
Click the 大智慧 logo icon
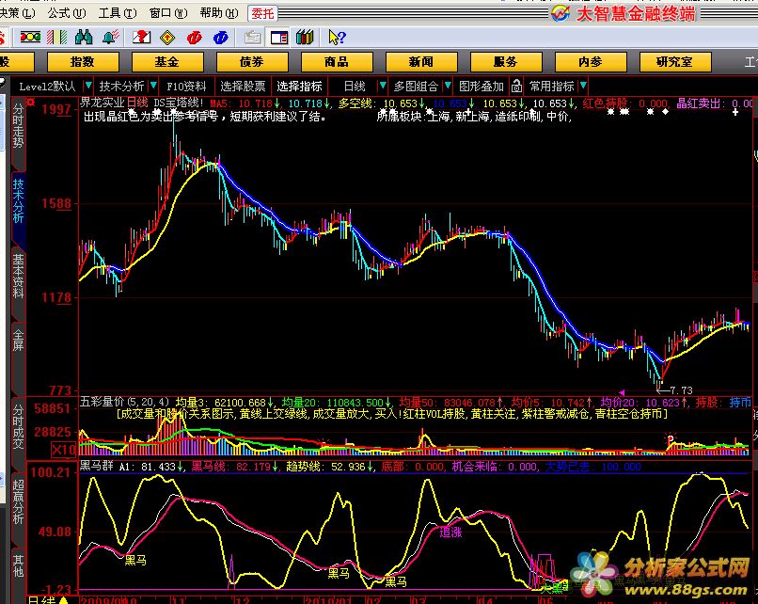pyautogui.click(x=561, y=13)
